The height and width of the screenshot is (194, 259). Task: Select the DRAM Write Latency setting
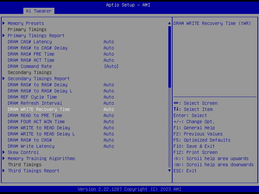[31, 146]
